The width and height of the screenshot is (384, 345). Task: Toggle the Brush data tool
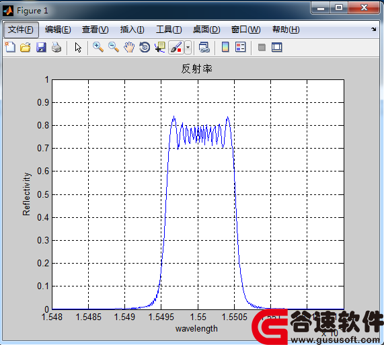tap(176, 47)
